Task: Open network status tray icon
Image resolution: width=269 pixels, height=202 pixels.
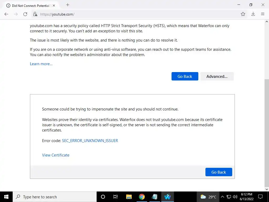Action: coord(229,197)
